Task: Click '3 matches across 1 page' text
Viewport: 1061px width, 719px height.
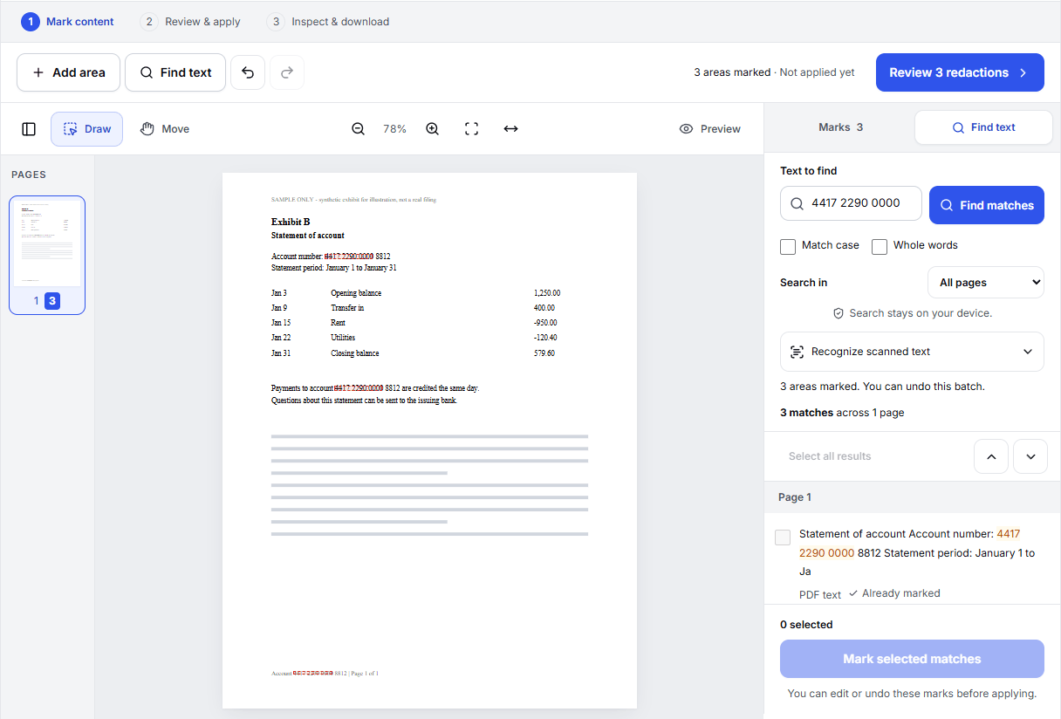Action: [x=842, y=413]
